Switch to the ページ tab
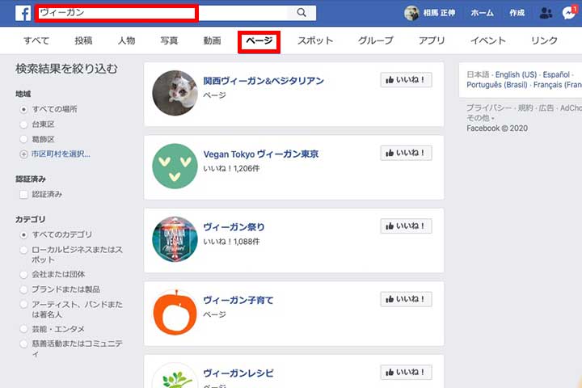Viewport: 582px width, 388px height. point(259,40)
